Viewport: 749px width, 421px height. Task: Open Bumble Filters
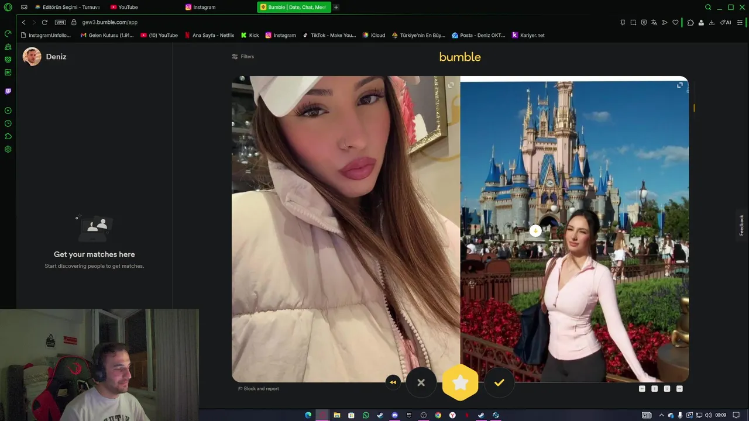tap(243, 57)
